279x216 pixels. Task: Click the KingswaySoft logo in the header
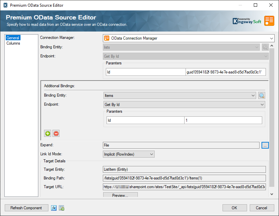point(247,21)
